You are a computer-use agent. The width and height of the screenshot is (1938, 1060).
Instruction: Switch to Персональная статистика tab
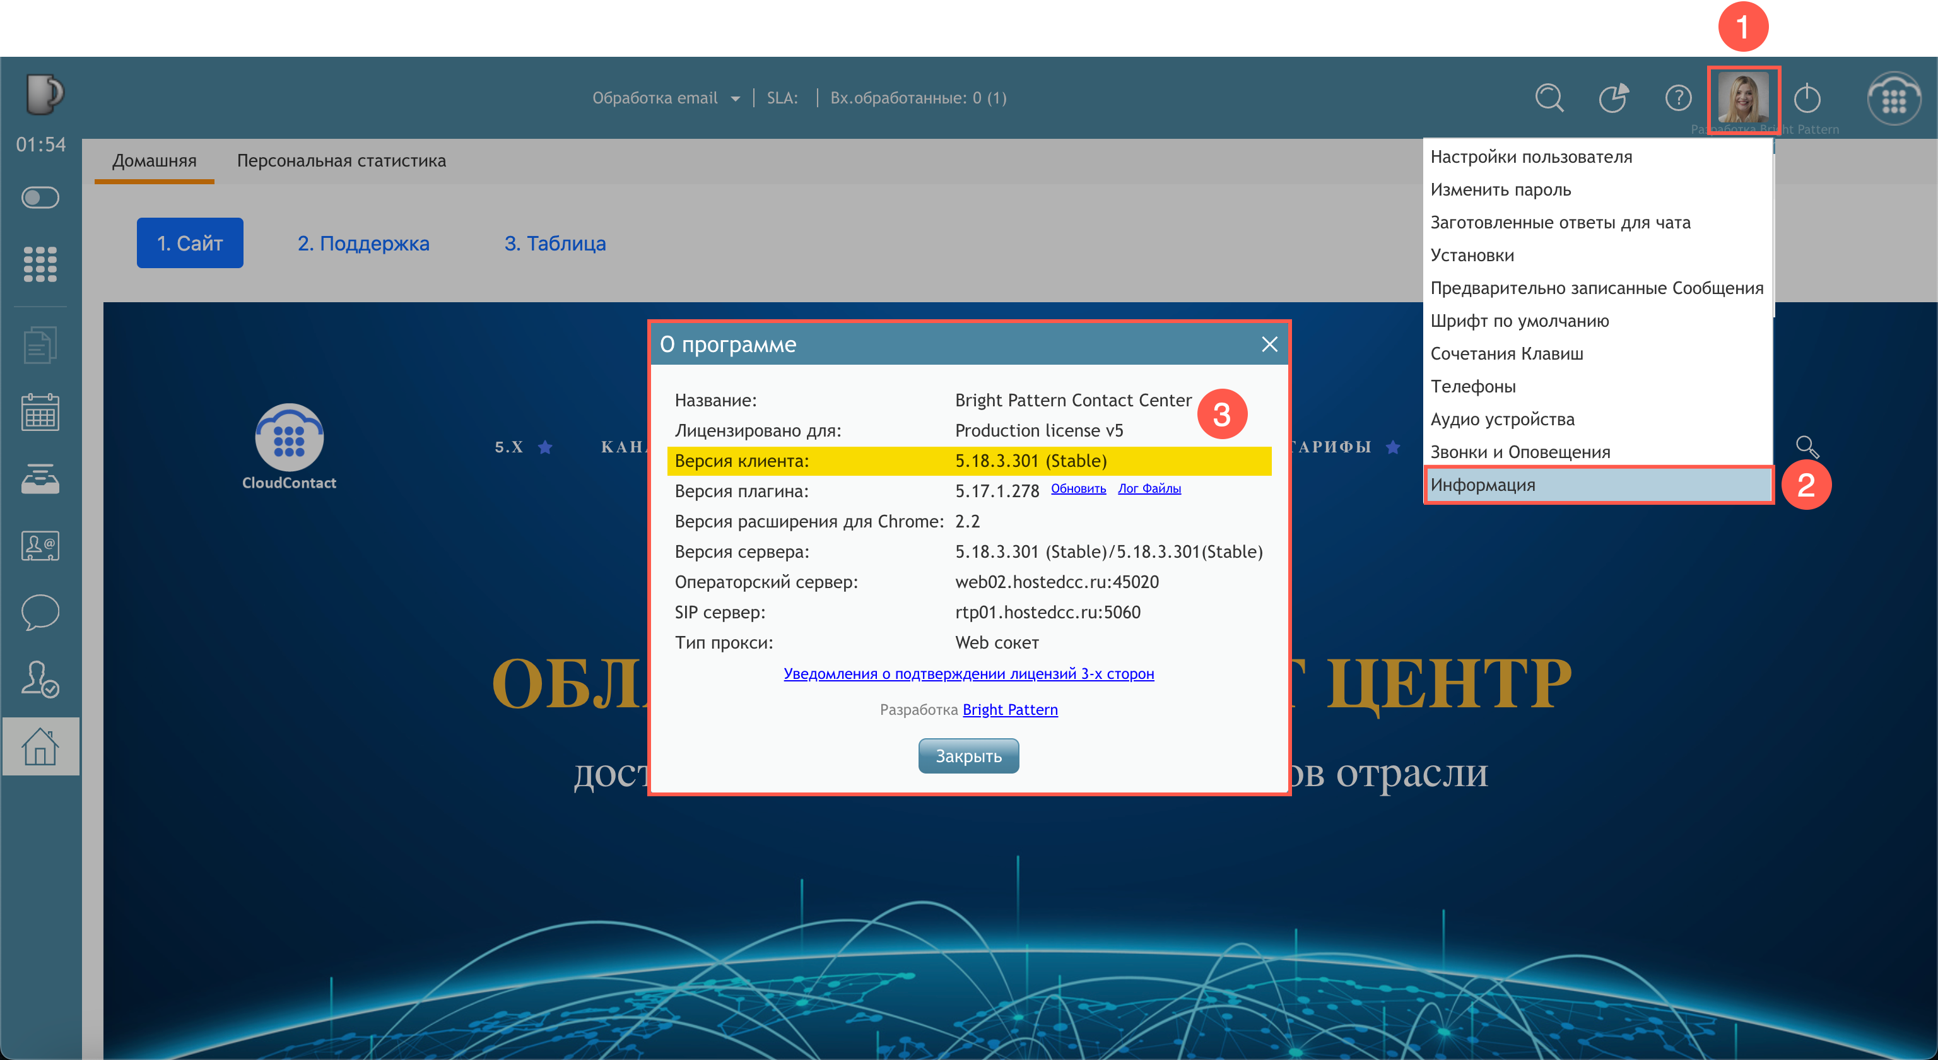click(x=341, y=160)
